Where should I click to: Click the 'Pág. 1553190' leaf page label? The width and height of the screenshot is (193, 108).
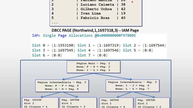coord(33,100)
